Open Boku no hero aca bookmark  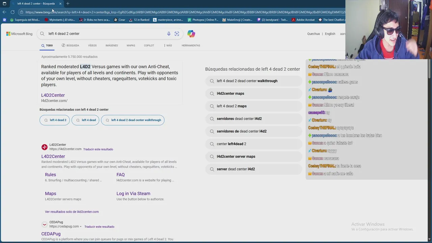coord(94,20)
